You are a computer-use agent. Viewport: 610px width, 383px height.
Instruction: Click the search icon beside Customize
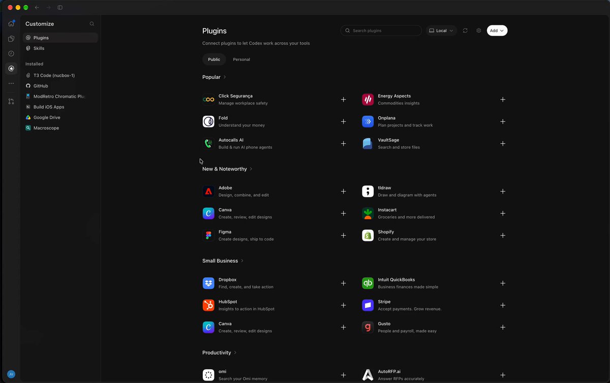pyautogui.click(x=92, y=24)
